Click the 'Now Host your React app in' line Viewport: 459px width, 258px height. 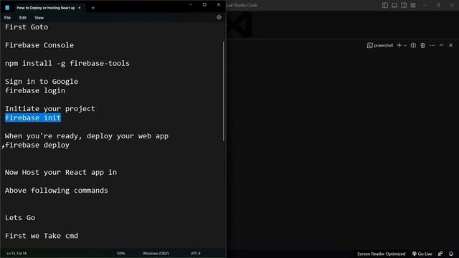coord(61,172)
